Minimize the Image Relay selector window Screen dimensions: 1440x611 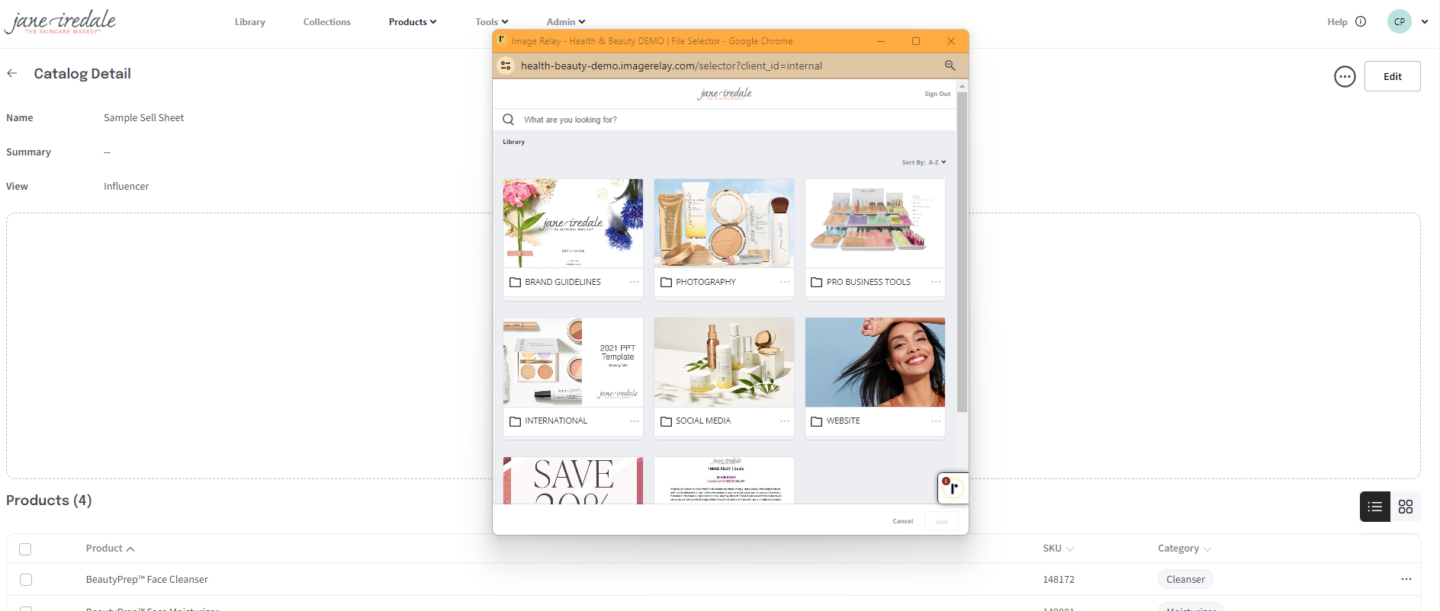pyautogui.click(x=881, y=41)
